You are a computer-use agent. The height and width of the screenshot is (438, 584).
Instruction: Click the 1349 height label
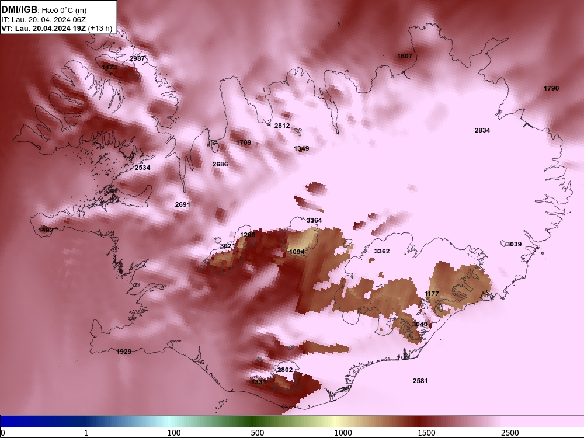point(301,148)
